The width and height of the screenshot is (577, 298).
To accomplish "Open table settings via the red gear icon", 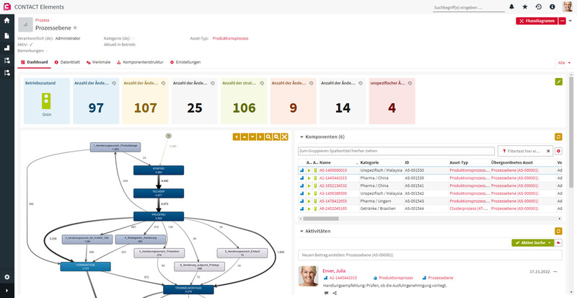I will tap(558, 151).
